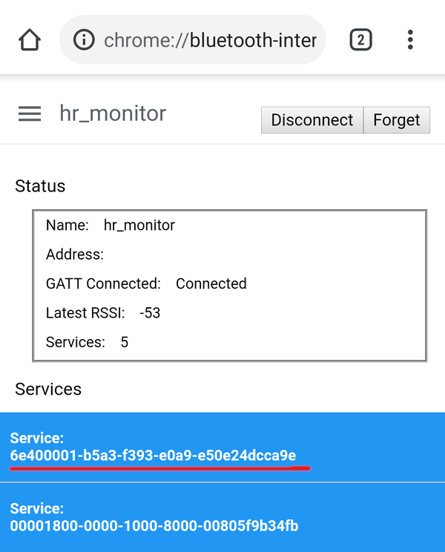The image size is (445, 552).
Task: Click the Services section heading
Action: click(48, 389)
